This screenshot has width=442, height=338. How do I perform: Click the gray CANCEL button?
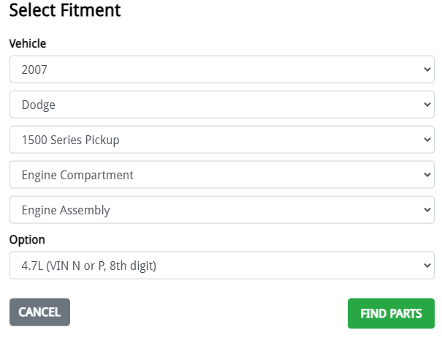[x=39, y=312]
